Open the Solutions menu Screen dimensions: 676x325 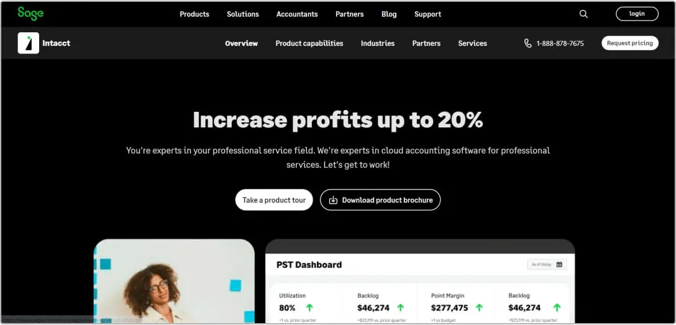(243, 14)
